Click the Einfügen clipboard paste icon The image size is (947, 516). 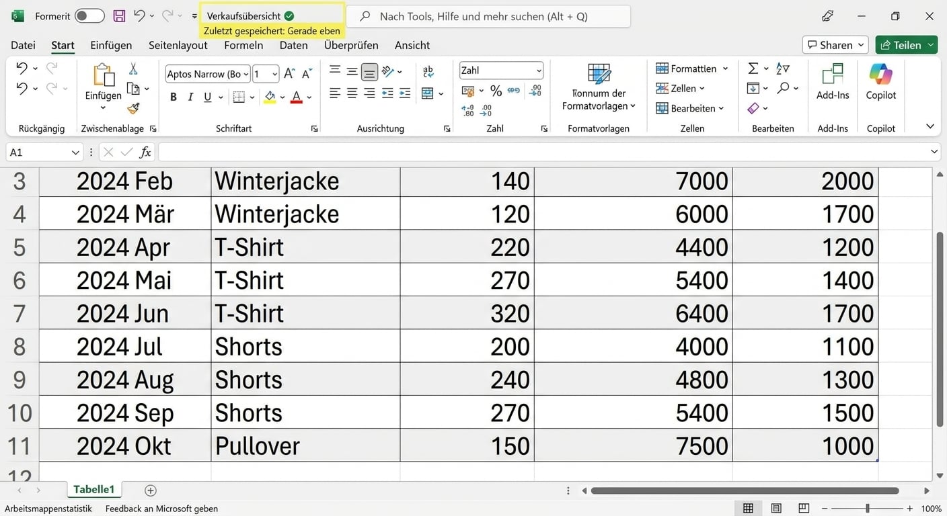tap(103, 75)
